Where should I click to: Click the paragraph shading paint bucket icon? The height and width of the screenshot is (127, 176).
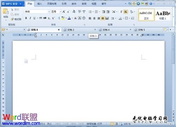120,18
